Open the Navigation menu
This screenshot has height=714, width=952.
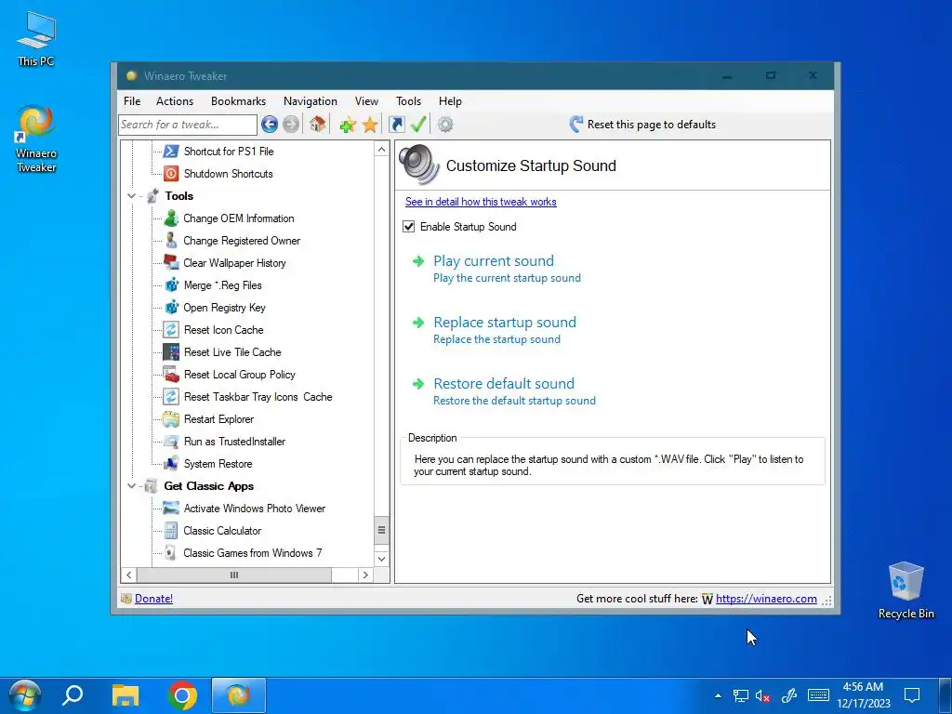311,101
